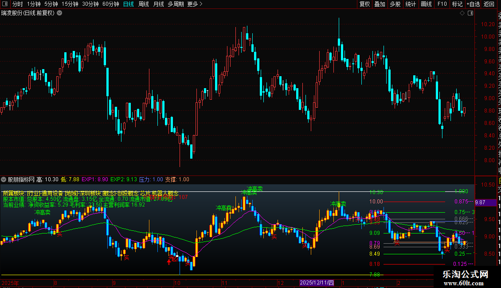Click the EXP2: 9.13 indicator value
This screenshot has width=501, height=288.
click(124, 179)
